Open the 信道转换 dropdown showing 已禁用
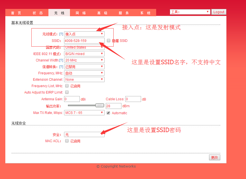Viewport: 246px width, 179px height. [x=84, y=67]
